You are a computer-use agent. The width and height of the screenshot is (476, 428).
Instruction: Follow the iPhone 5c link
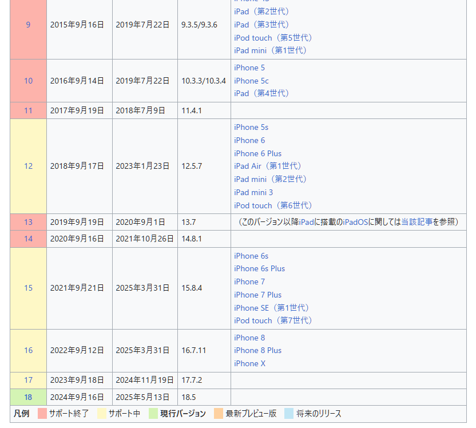[251, 81]
